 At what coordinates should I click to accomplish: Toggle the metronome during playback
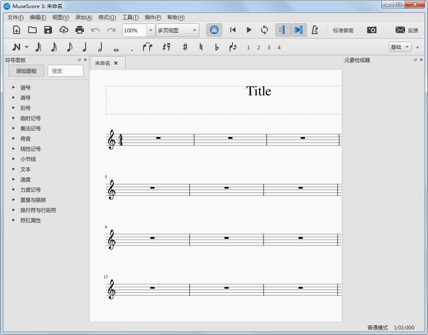(316, 30)
